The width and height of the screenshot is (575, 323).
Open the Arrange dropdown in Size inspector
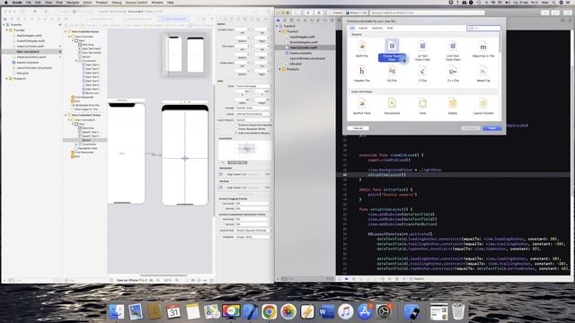point(253,108)
